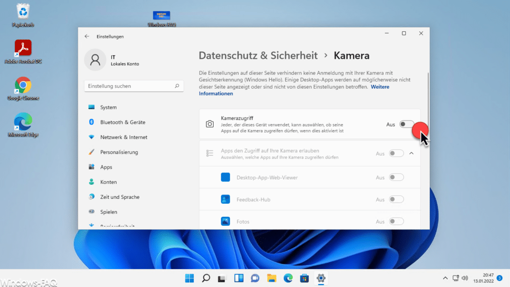Open the Papierkorb desktop icon
The image size is (510, 287).
point(23,15)
